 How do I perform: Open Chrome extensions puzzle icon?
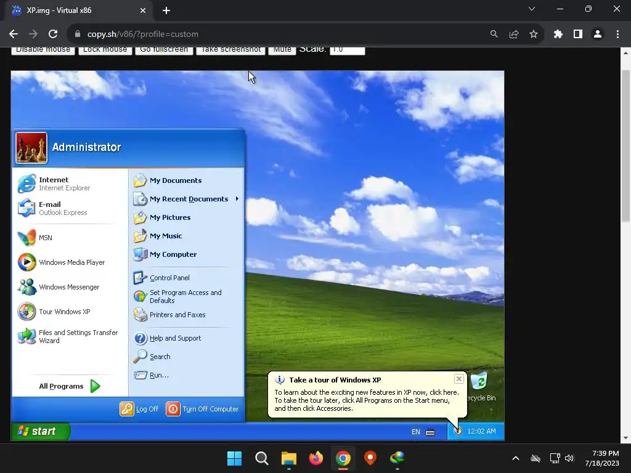pos(558,34)
